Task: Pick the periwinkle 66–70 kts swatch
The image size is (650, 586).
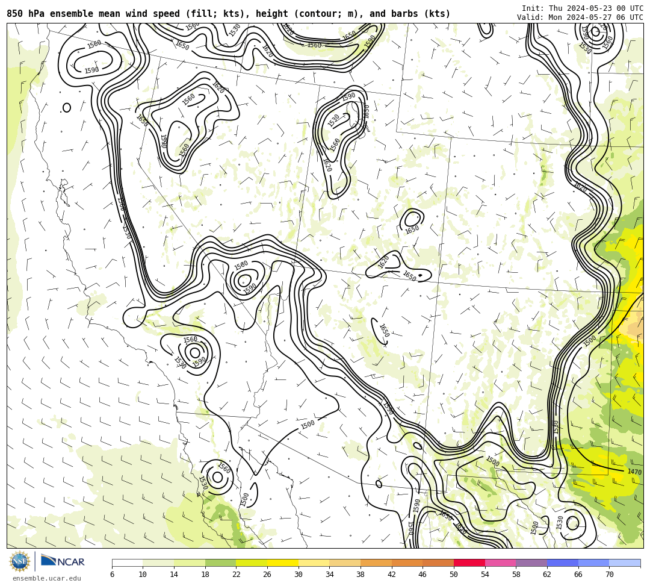Action: coord(593,563)
